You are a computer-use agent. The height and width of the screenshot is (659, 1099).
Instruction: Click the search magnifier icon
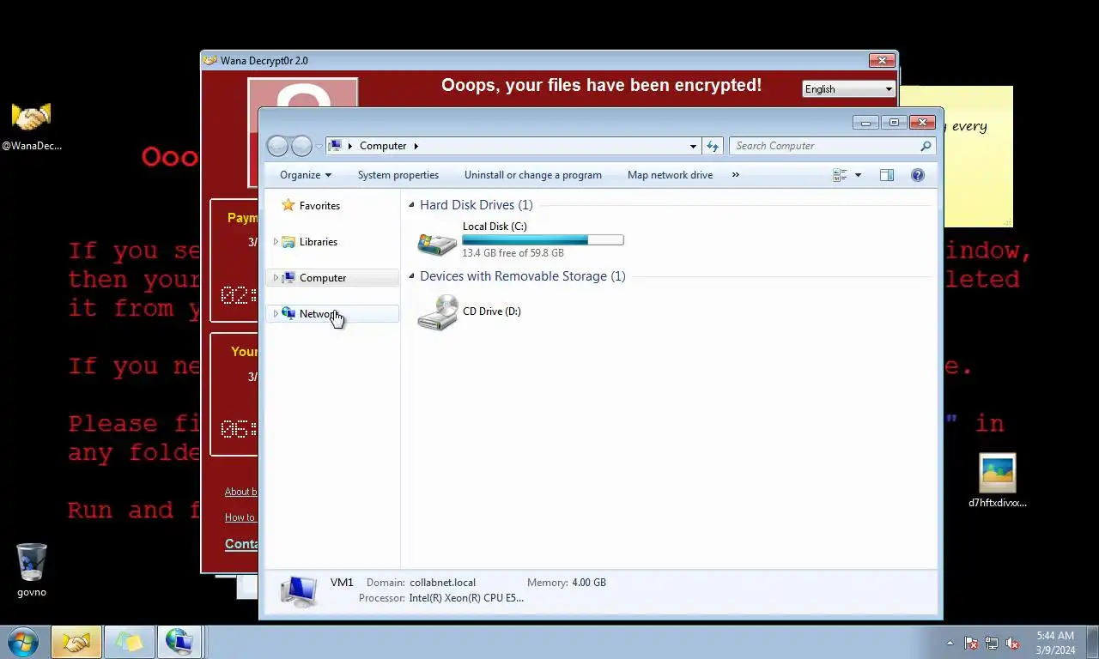pos(926,146)
